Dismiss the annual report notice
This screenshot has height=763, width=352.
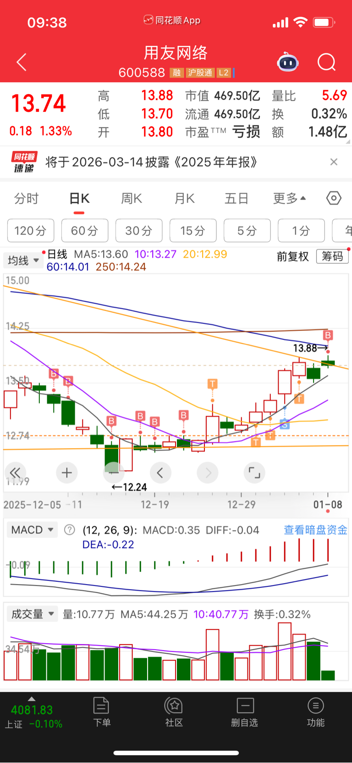[x=334, y=162]
